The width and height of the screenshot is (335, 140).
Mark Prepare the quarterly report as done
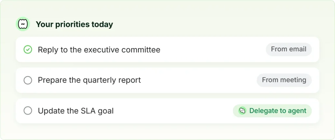point(28,80)
